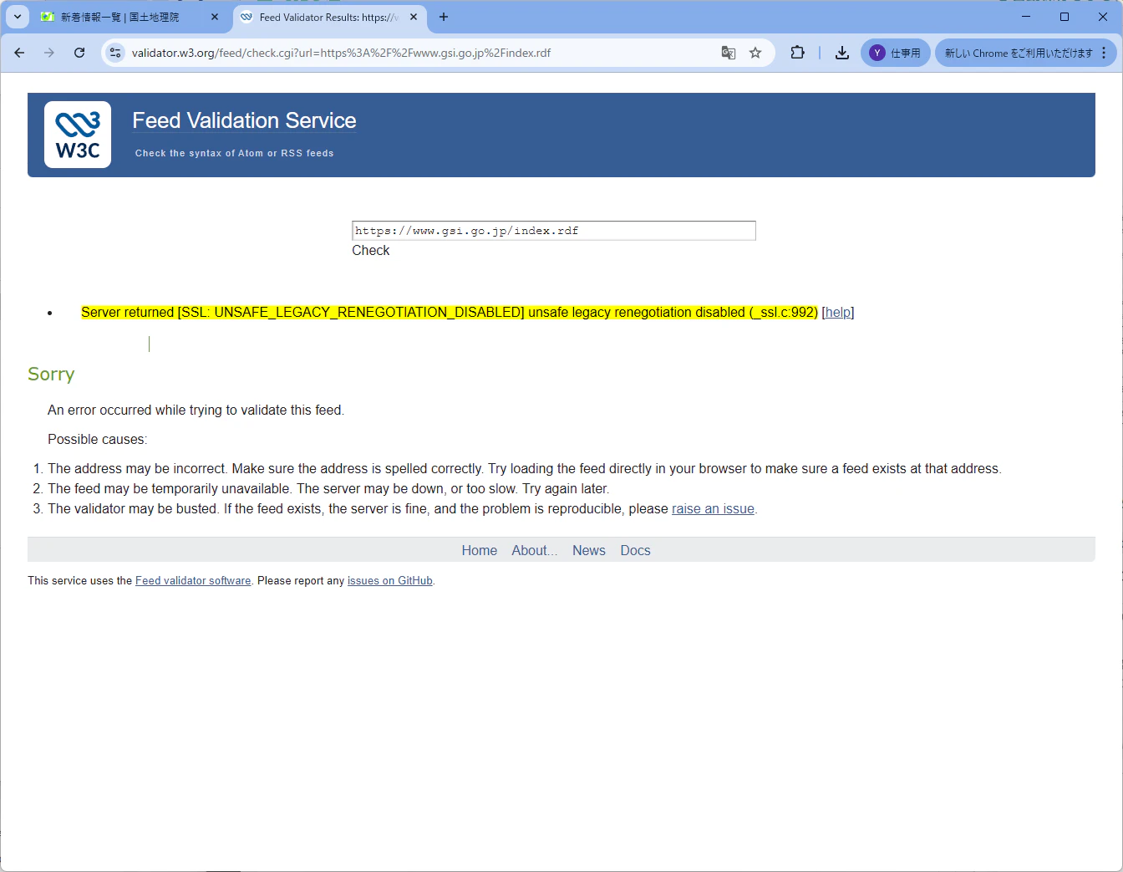Maximize the Chrome window
The width and height of the screenshot is (1123, 872).
point(1065,17)
